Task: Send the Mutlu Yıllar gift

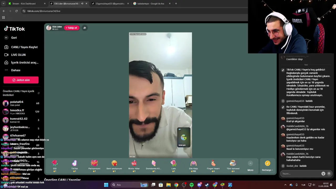Action: [134, 166]
